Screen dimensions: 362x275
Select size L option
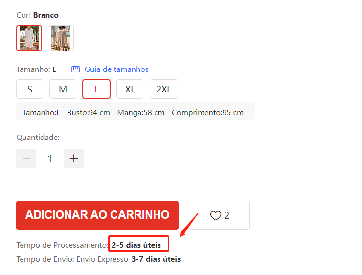(x=96, y=89)
